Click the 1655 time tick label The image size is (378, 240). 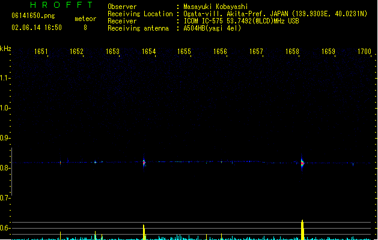[x=184, y=52]
